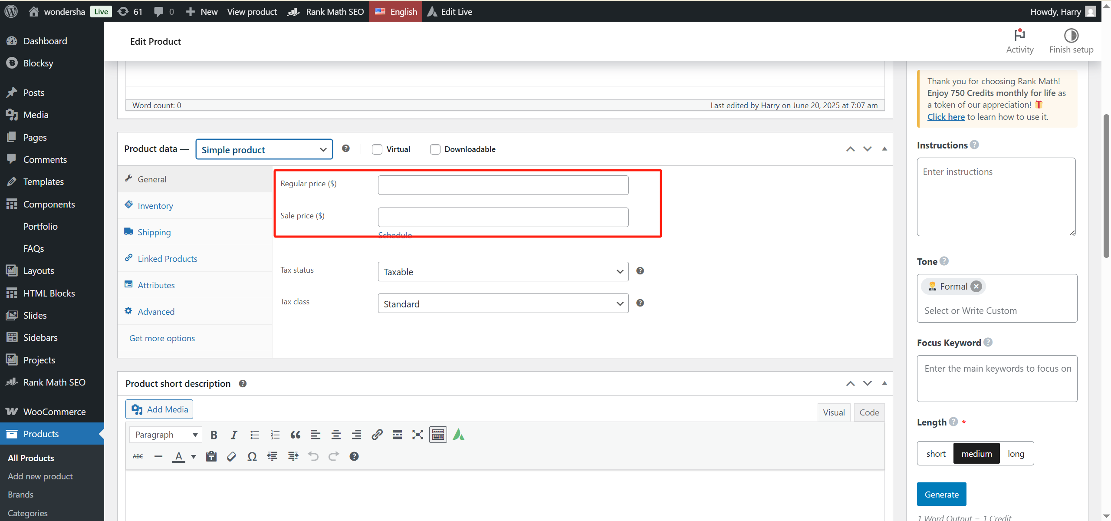
Task: Open the Tax status Taxable dropdown
Action: tap(503, 272)
